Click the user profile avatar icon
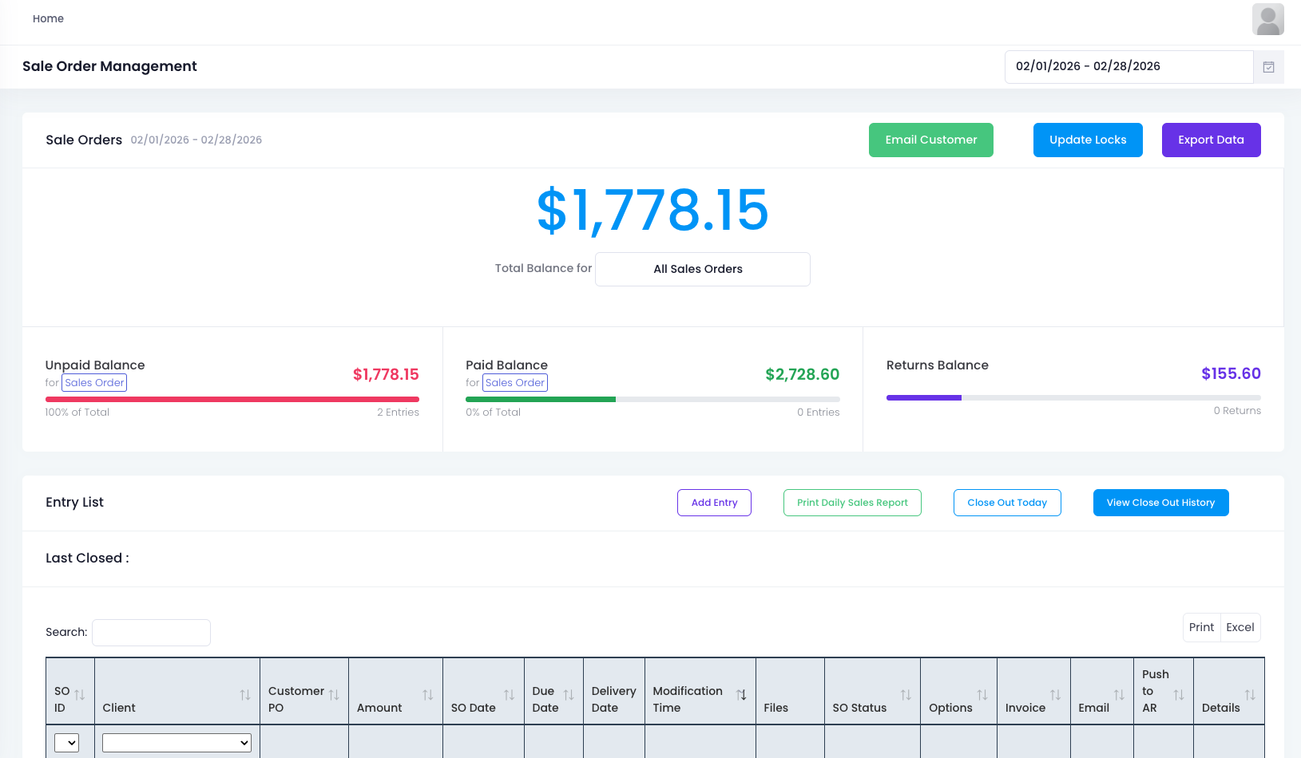 (1268, 18)
